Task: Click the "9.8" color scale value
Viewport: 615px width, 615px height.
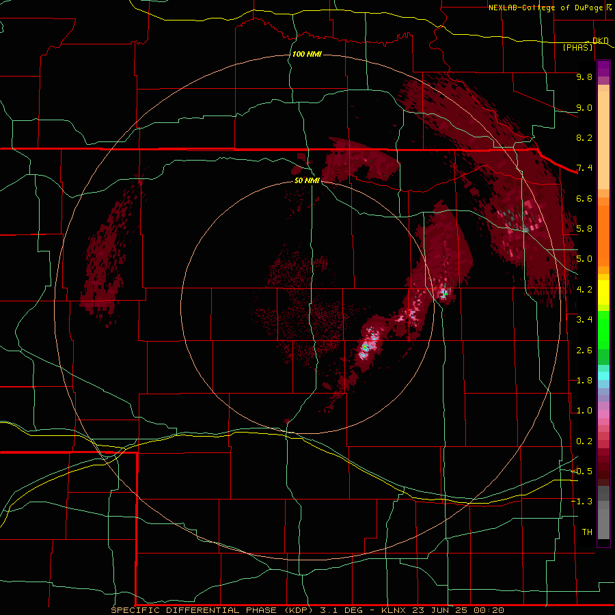Action: pos(584,77)
